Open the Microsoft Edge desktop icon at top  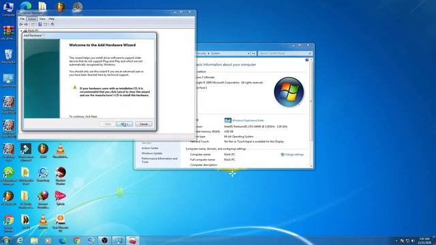tap(26, 6)
